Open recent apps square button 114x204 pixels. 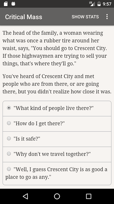click(89, 196)
